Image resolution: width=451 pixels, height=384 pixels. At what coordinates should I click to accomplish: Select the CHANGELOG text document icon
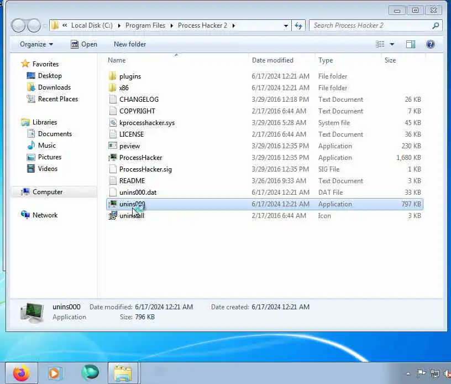click(113, 99)
